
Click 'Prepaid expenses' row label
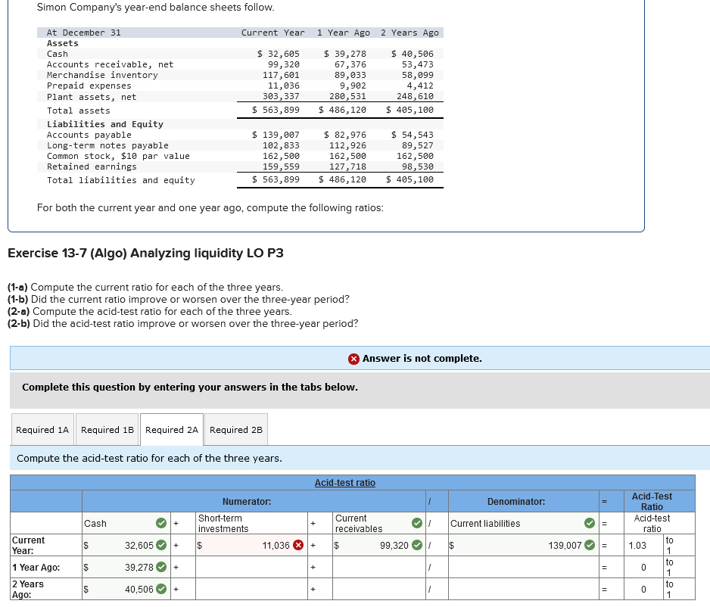click(89, 86)
